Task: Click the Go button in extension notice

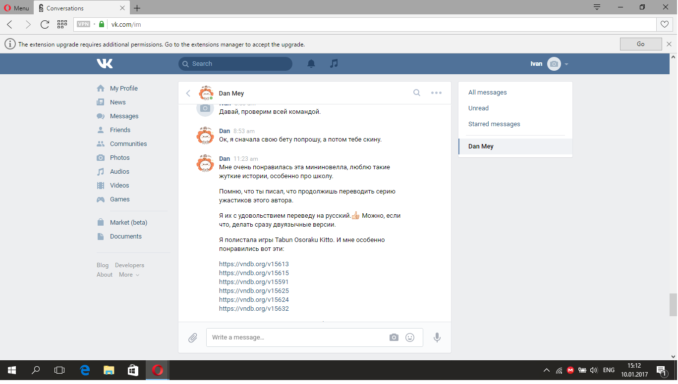Action: point(641,44)
